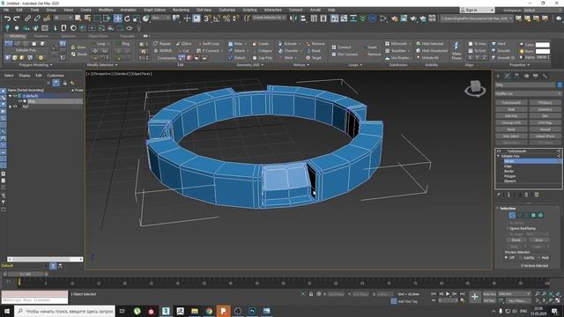Open the Sign In dropdown
Image resolution: width=564 pixels, height=317 pixels.
coord(477,10)
